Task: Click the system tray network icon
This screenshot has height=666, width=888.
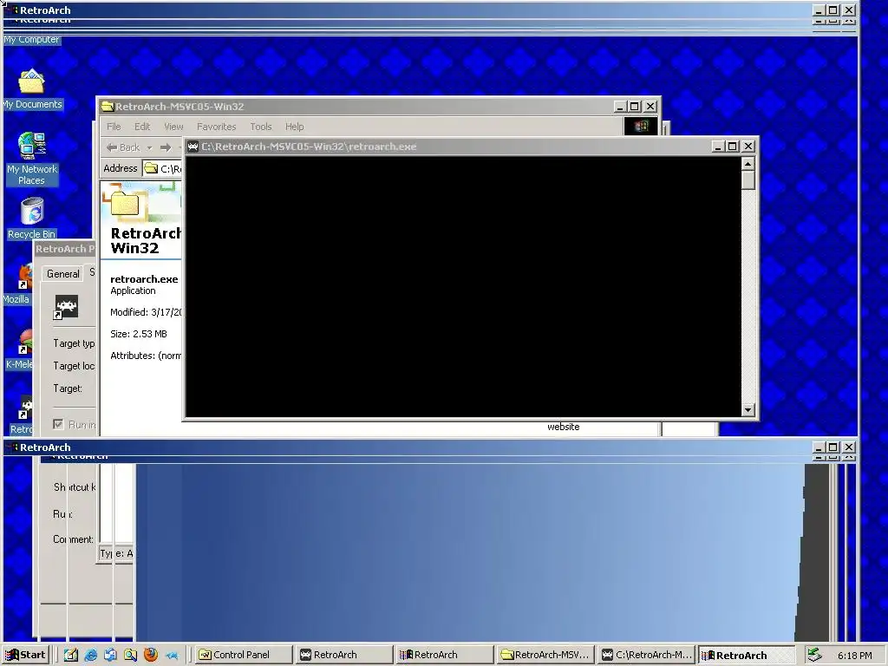Action: pos(813,655)
